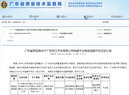Click the 我要办 form icon

tap(58, 16)
